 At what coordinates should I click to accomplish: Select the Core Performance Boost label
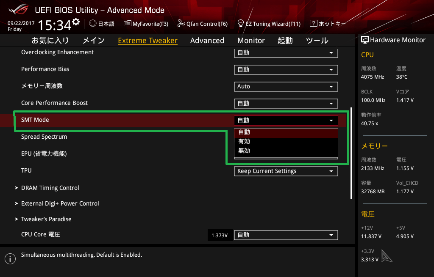click(54, 103)
